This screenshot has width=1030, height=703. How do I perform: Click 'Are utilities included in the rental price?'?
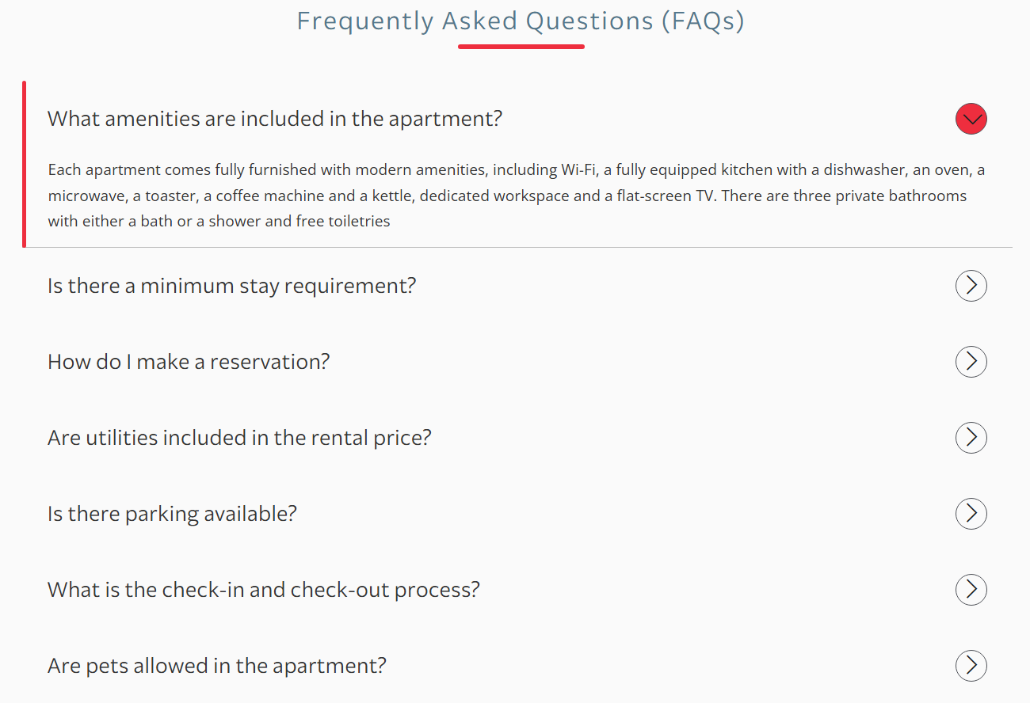[x=239, y=438]
